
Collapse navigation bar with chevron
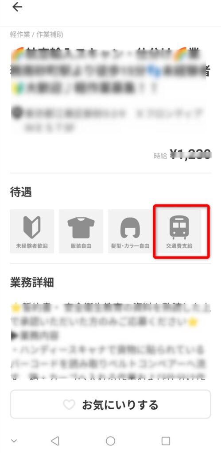tap(14, 441)
